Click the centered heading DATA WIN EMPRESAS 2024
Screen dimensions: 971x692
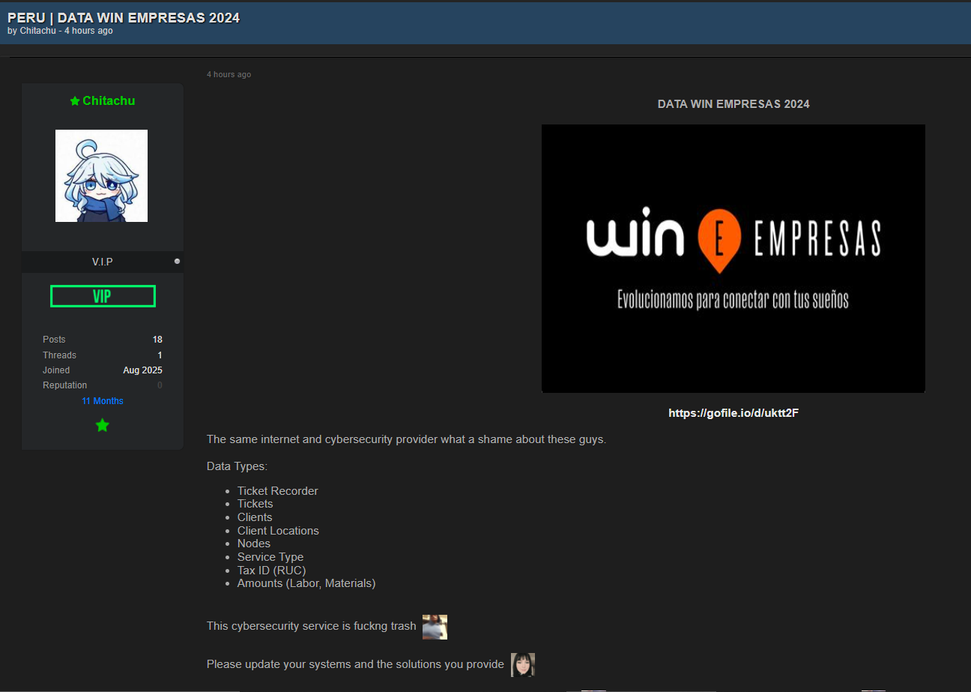pyautogui.click(x=733, y=104)
